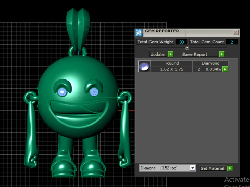Click the Total Gem Weight value field
Viewport: 250px width, 187px height.
click(181, 42)
